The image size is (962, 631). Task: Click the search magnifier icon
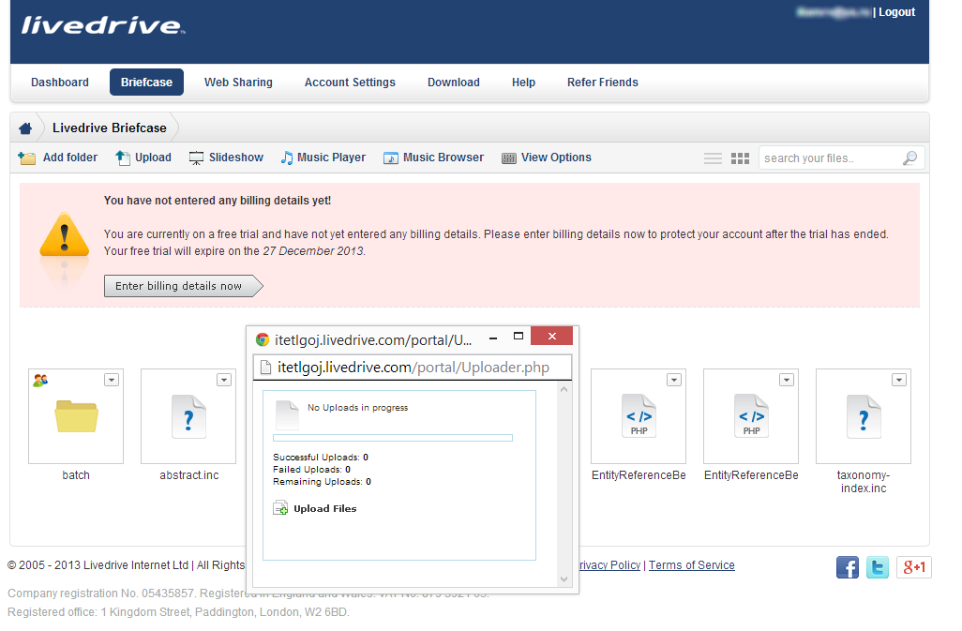(x=909, y=158)
